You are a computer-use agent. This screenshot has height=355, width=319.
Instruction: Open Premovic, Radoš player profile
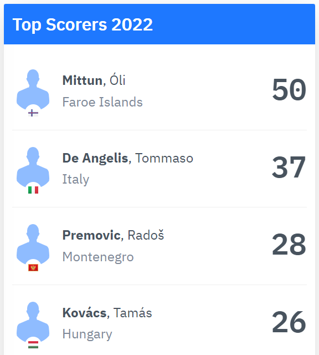coord(113,235)
